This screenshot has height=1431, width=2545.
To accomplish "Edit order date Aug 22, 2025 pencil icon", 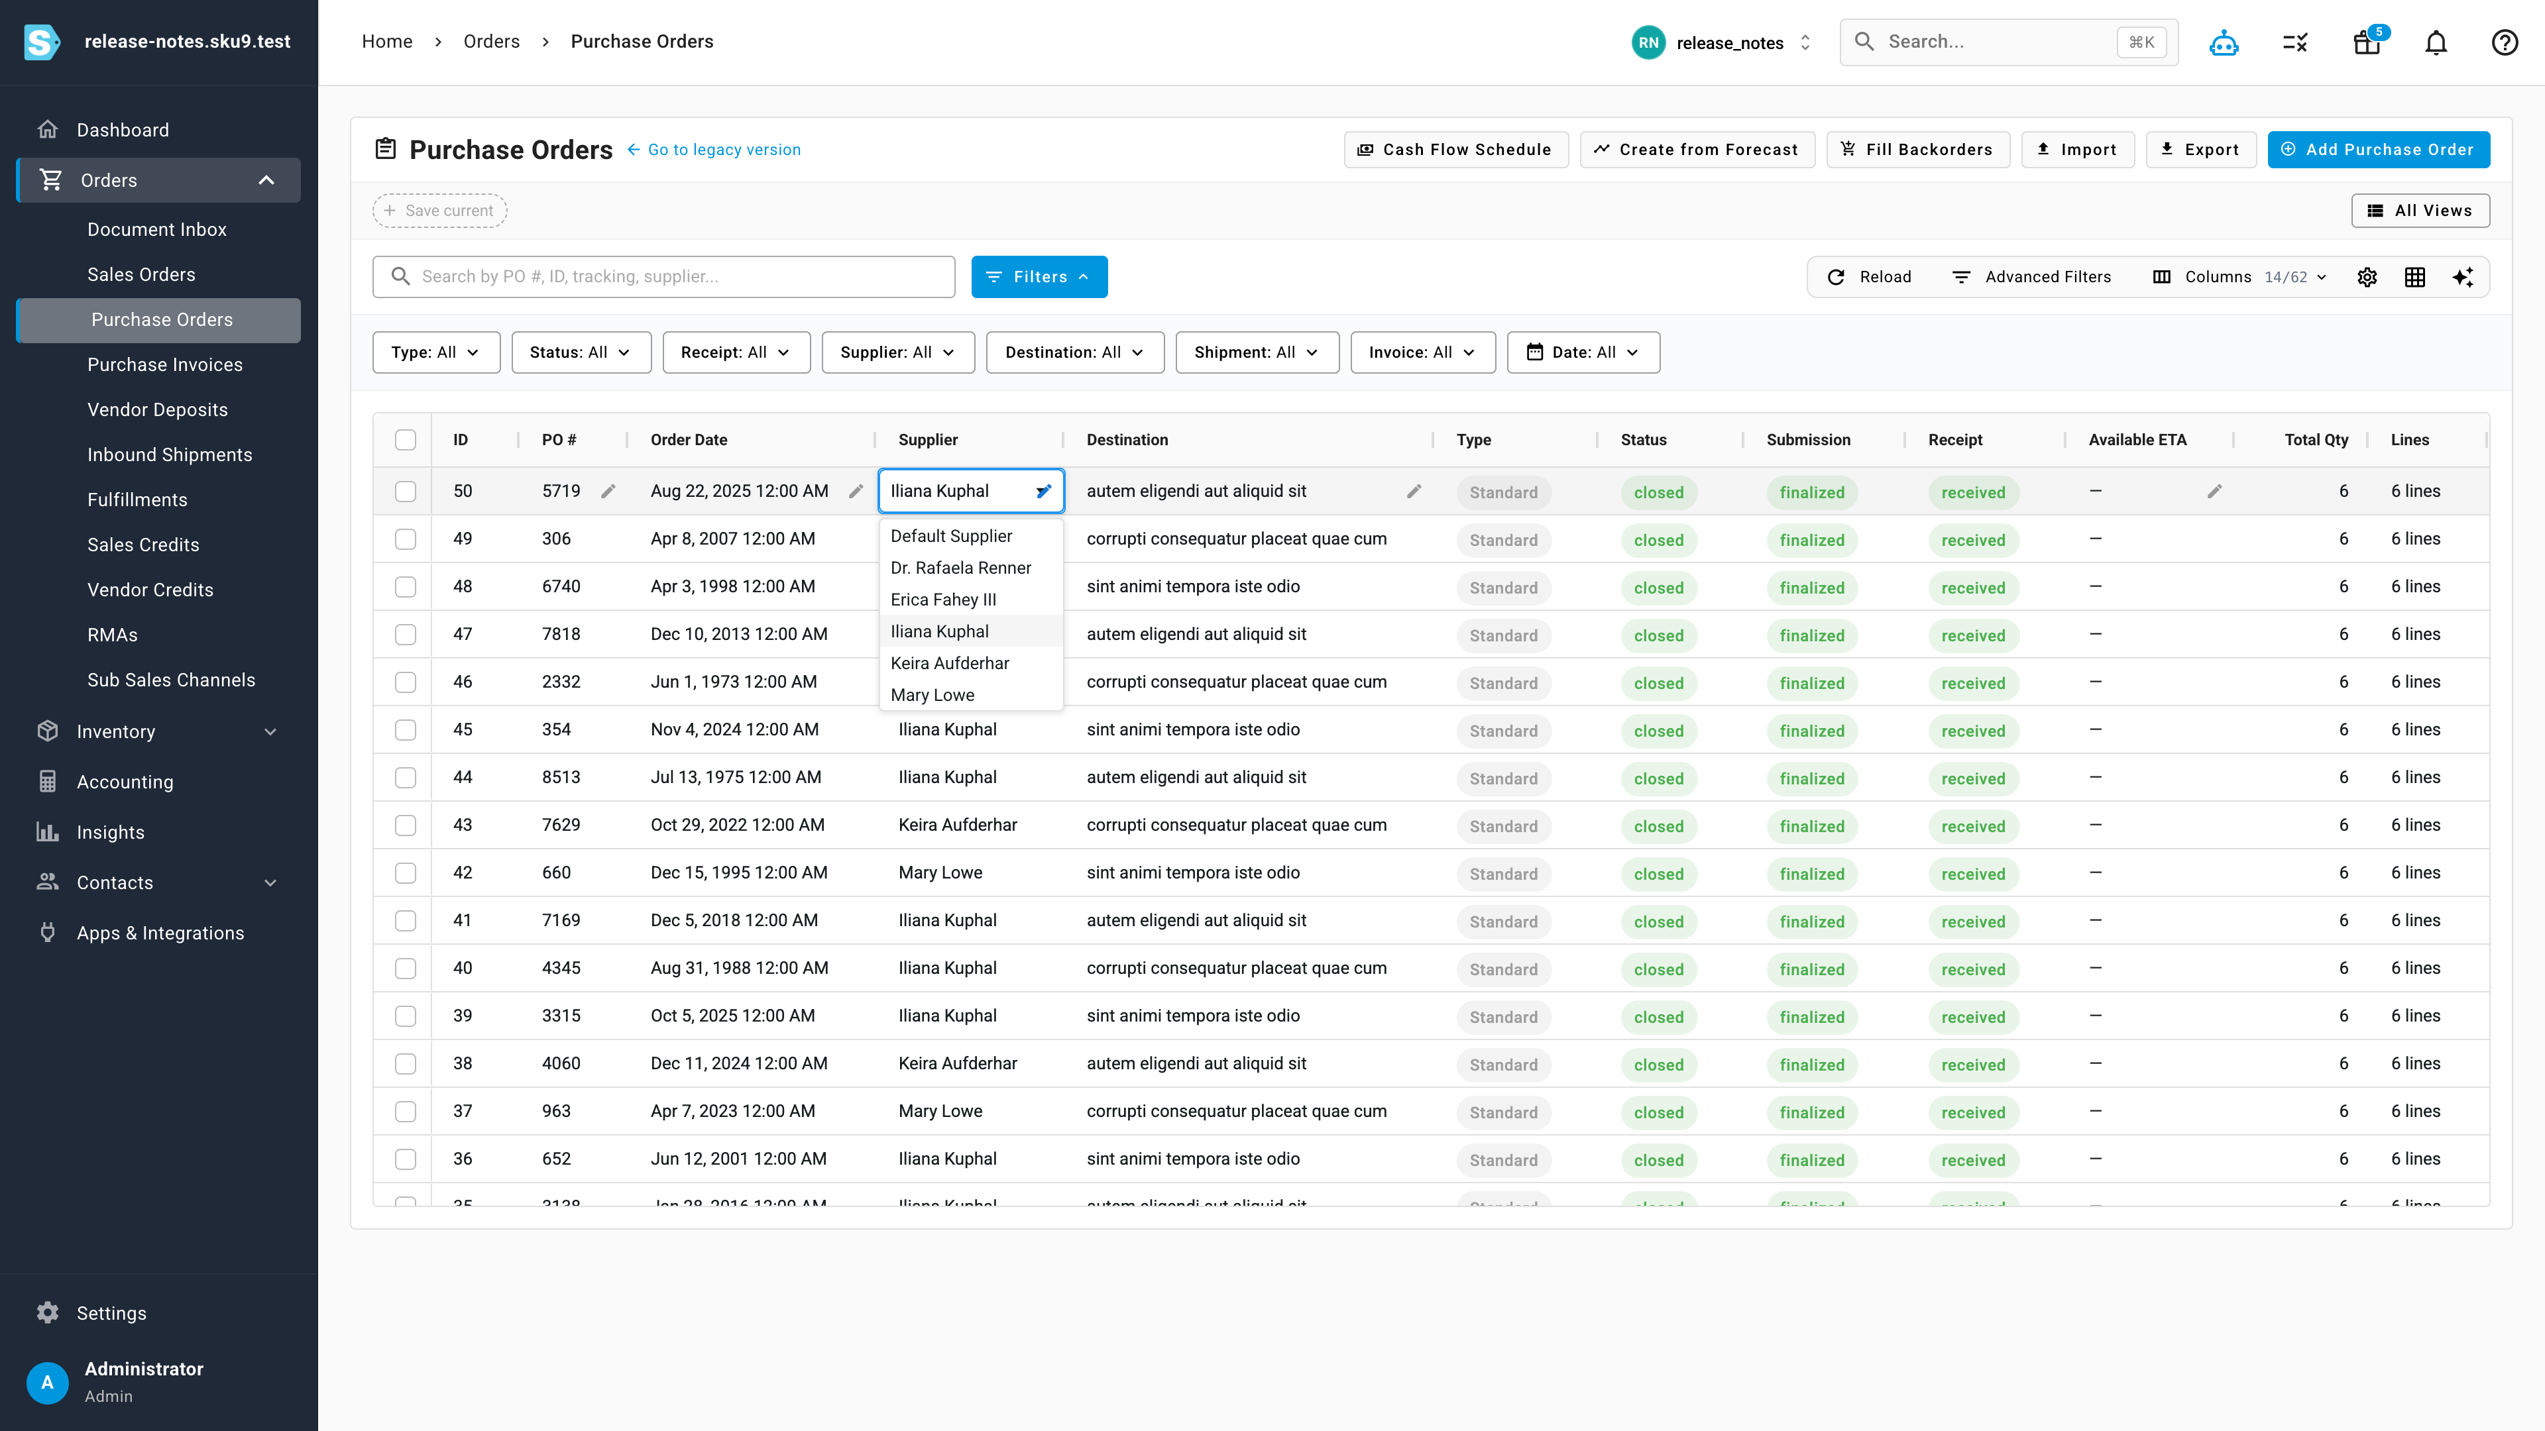I will 856,491.
